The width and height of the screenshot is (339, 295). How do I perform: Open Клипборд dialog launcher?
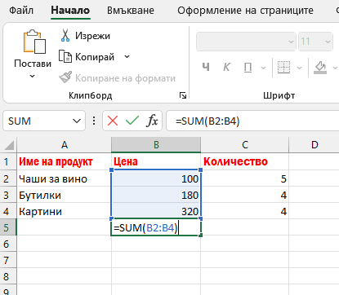(x=183, y=95)
